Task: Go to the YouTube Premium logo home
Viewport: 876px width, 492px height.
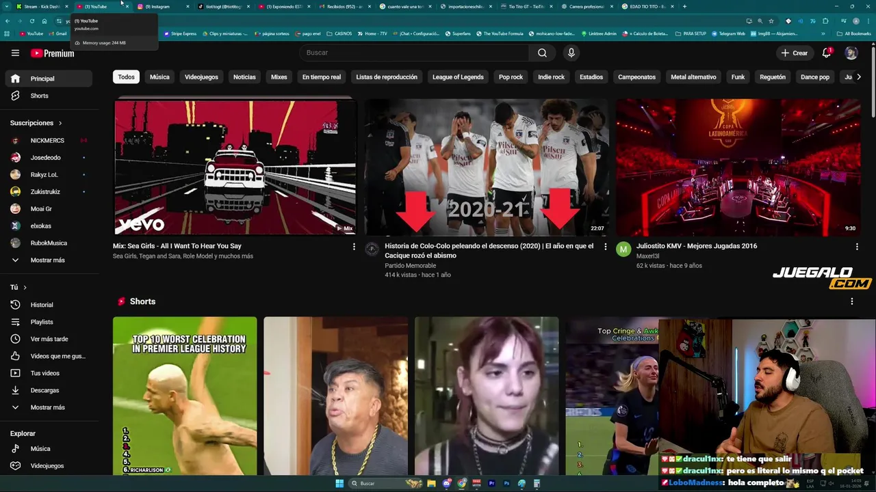Action: (x=53, y=53)
